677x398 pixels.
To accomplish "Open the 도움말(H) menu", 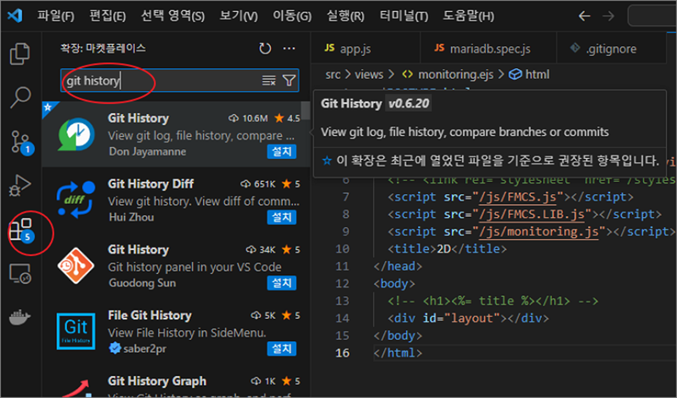I will tap(468, 16).
